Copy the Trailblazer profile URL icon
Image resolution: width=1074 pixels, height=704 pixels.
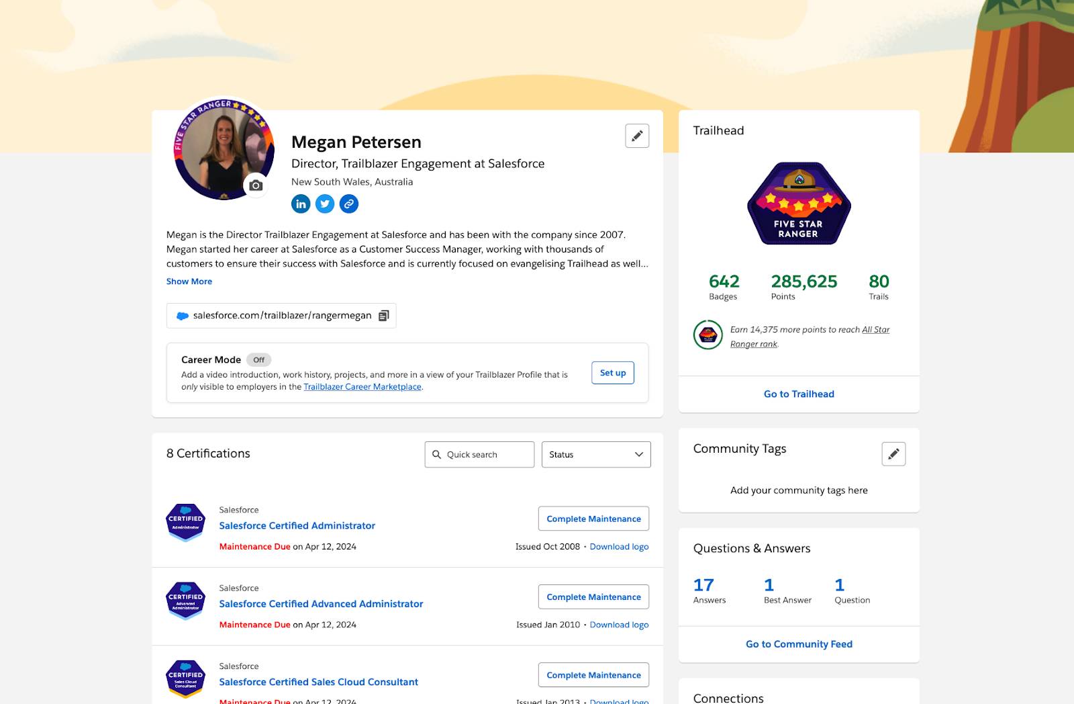[x=383, y=315]
